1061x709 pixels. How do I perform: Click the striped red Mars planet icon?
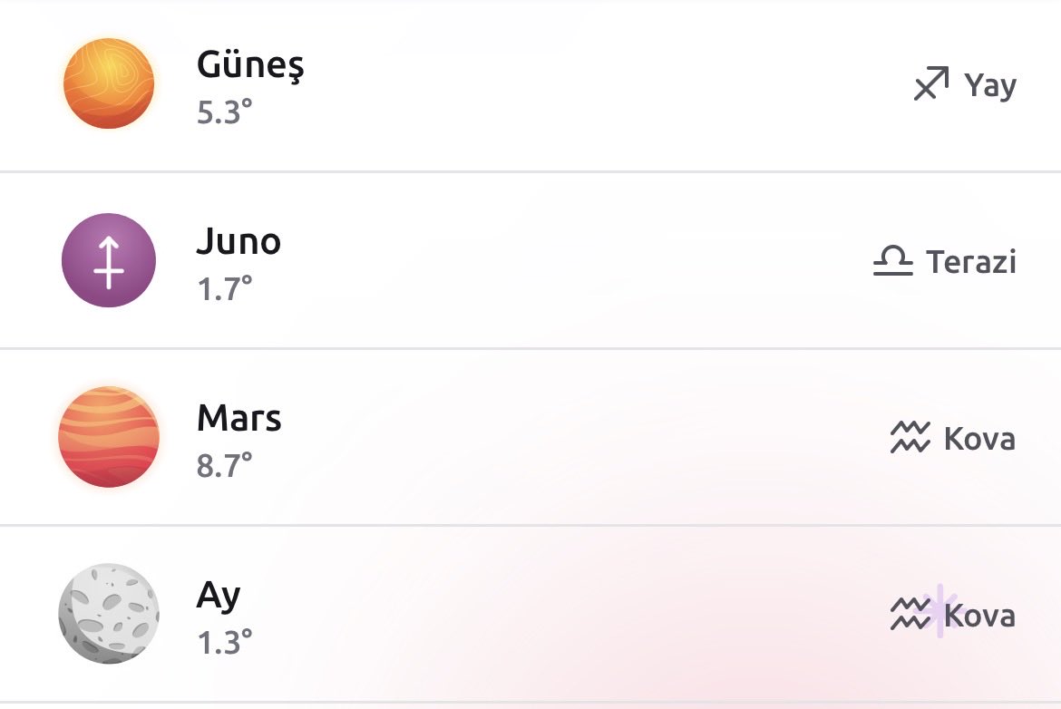109,437
